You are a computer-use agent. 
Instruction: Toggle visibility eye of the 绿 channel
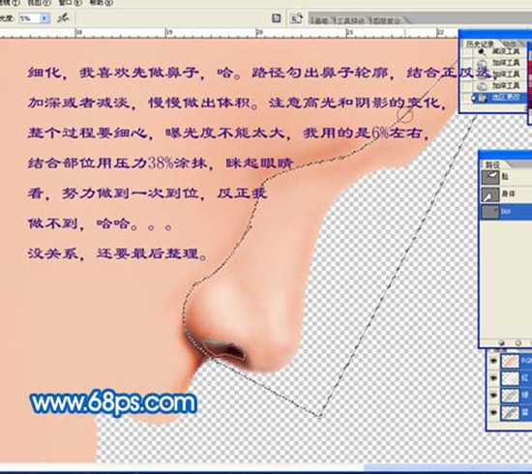(x=493, y=396)
